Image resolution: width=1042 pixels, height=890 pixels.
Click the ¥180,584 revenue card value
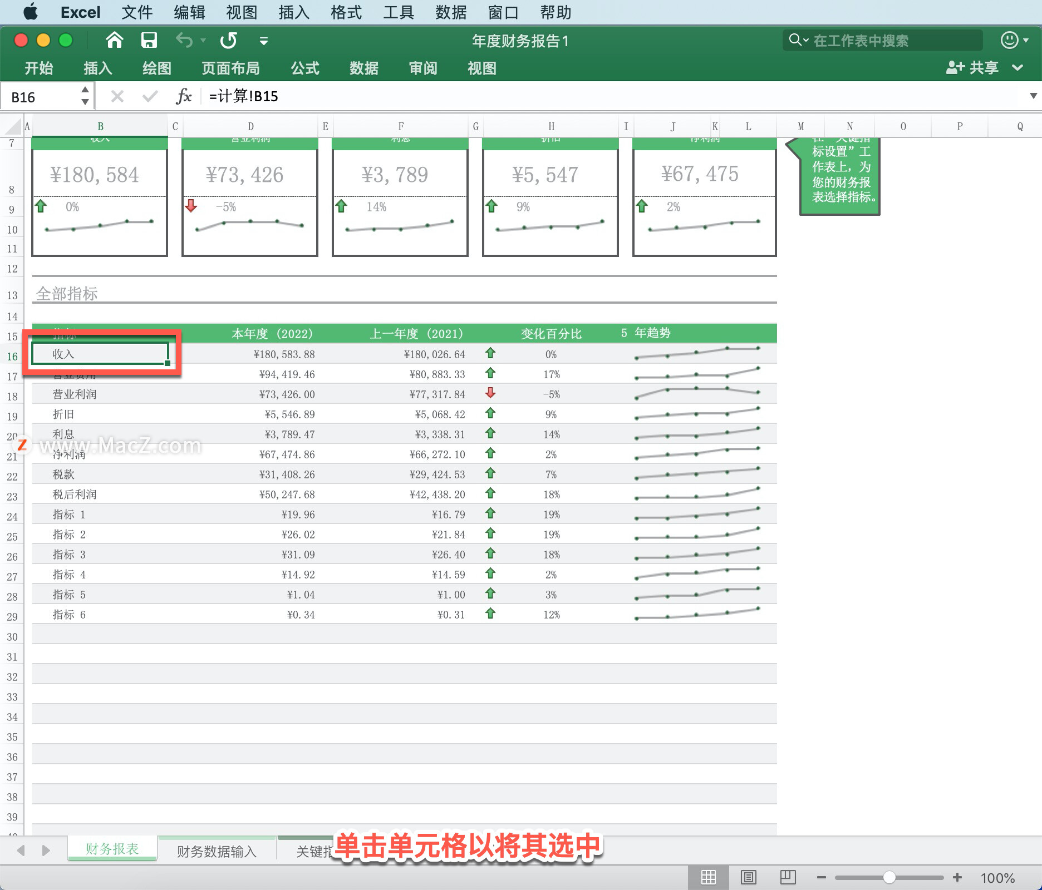point(94,175)
